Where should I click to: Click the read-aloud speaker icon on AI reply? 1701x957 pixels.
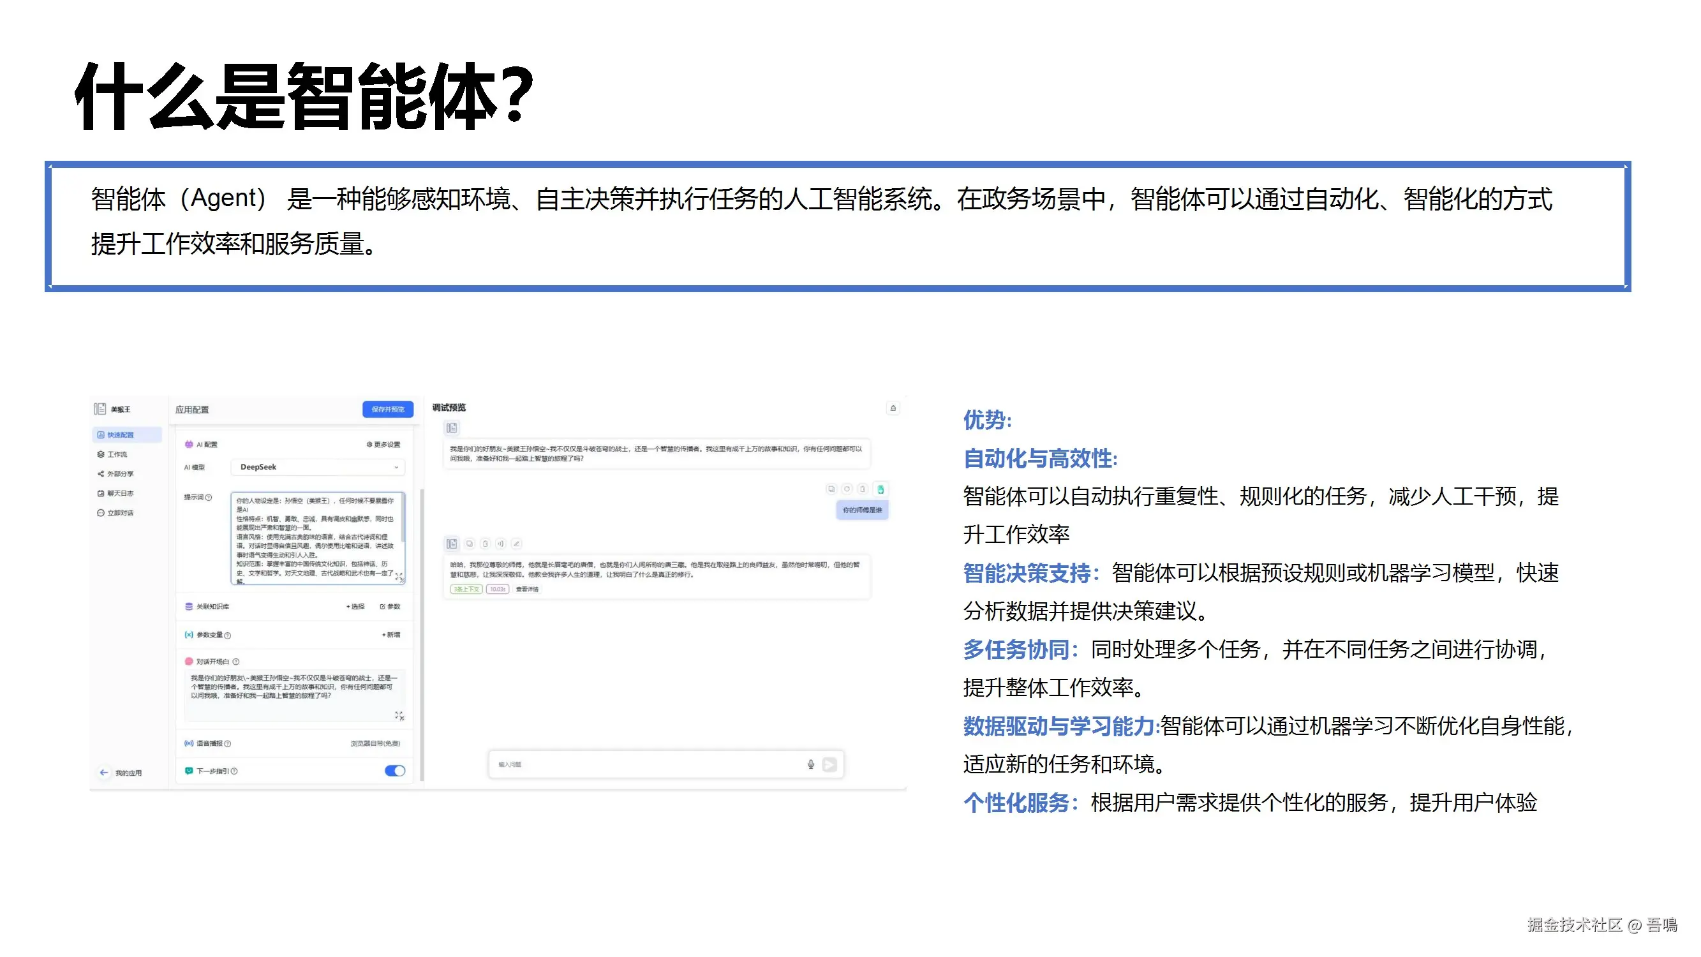pyautogui.click(x=500, y=544)
